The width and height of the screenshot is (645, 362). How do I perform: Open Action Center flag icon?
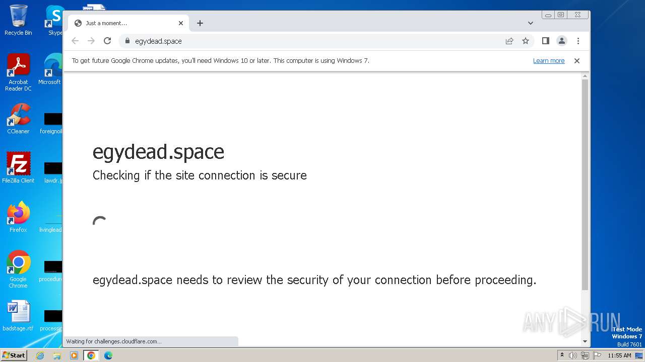pyautogui.click(x=597, y=355)
